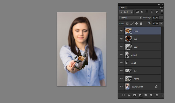Open the Kind filter type dropdown
The image size is (175, 103).
pos(126,12)
